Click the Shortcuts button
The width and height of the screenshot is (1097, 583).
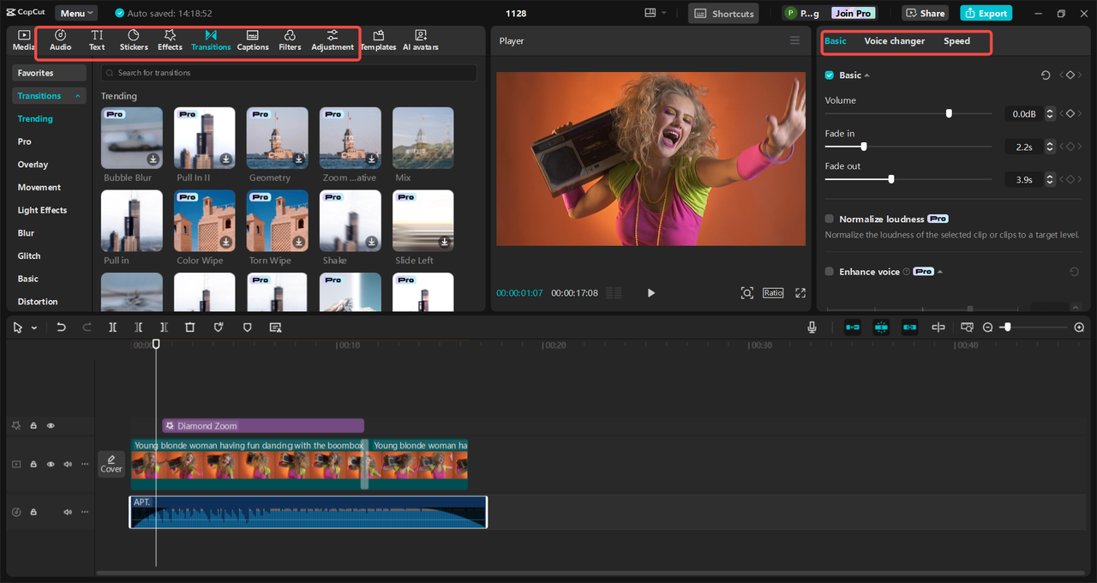coord(724,14)
